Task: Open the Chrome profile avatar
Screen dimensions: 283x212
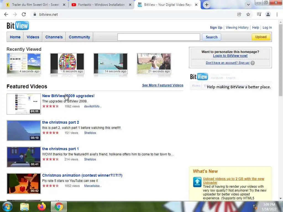Action: [x=268, y=14]
